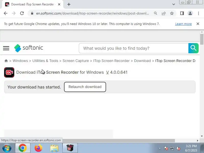This screenshot has width=204, height=153.
Task: Reload the Softonic page
Action: 22,13
